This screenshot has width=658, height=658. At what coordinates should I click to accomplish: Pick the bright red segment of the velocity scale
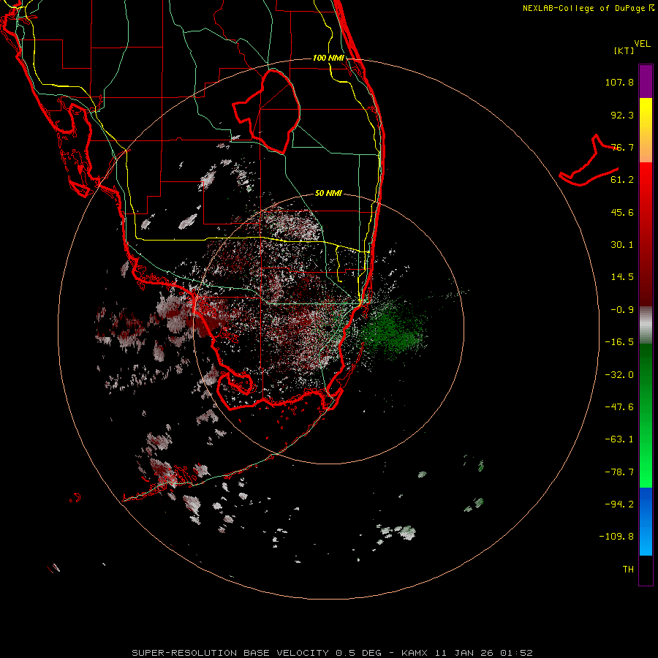point(646,185)
